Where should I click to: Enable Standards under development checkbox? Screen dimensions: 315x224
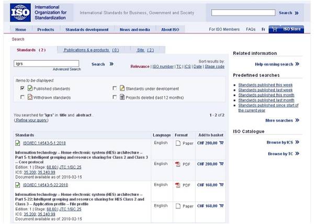click(x=115, y=88)
